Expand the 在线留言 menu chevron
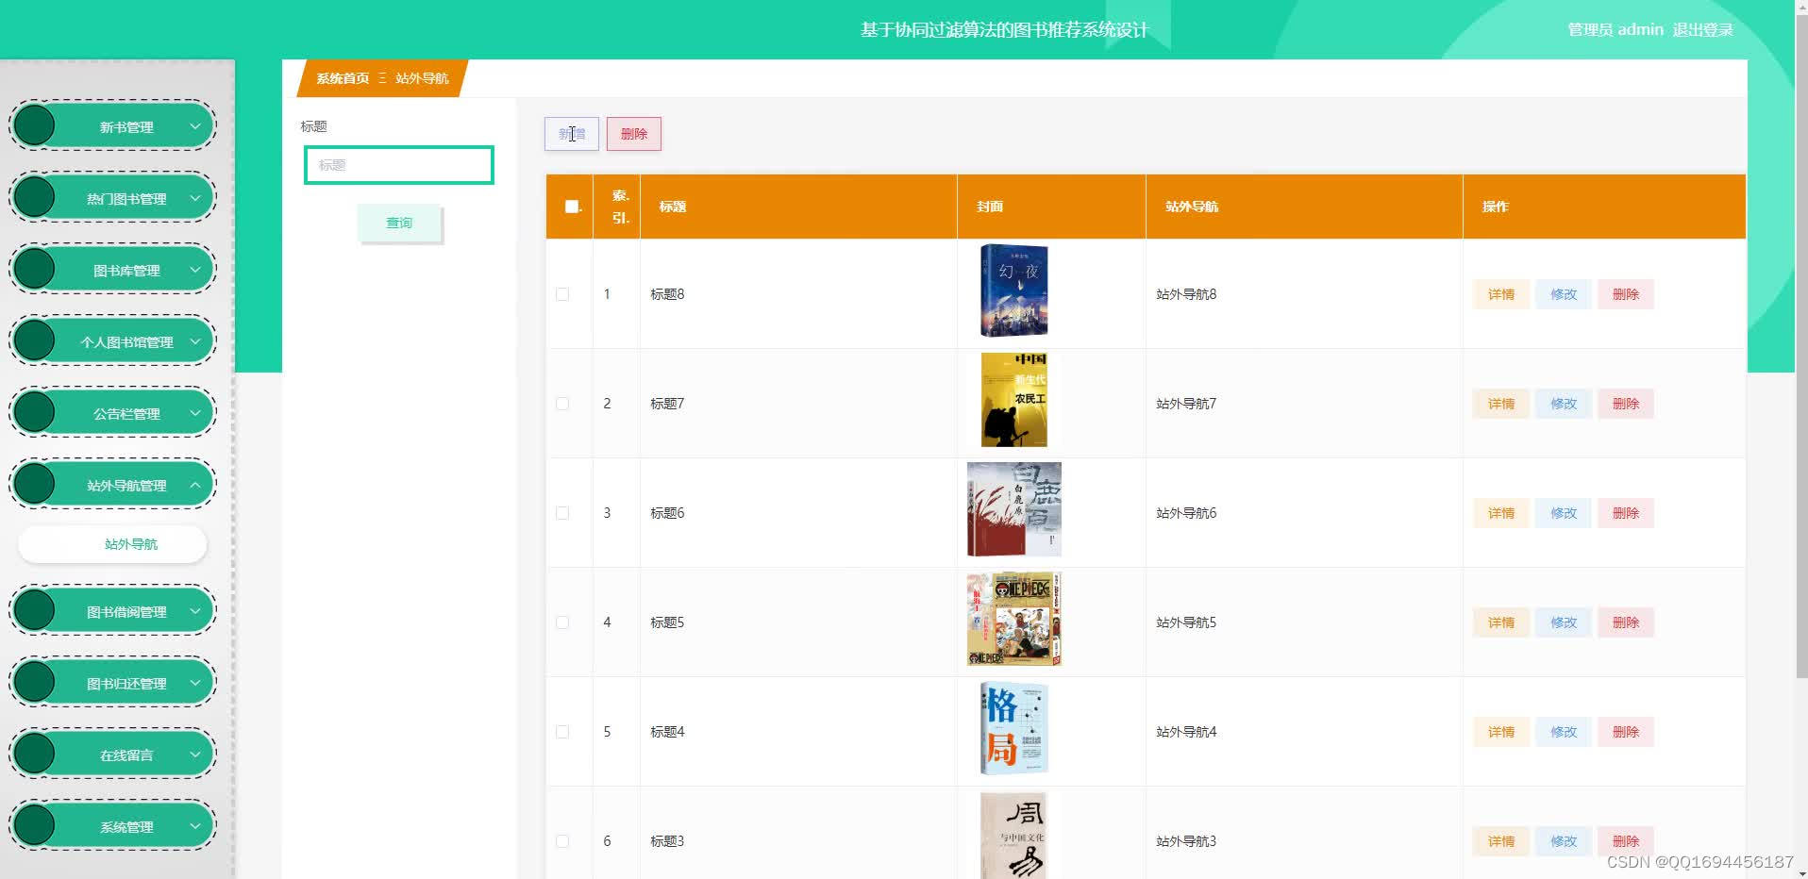 pos(195,755)
